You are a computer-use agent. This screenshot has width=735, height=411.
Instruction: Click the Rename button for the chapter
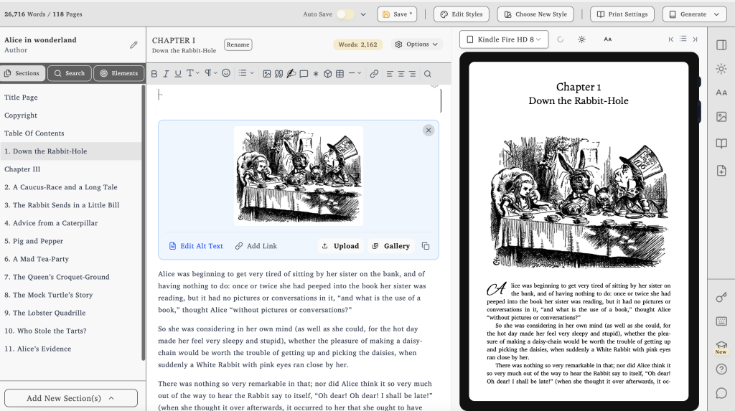pos(238,44)
